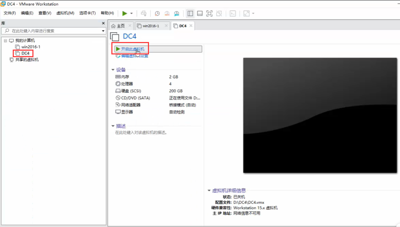
Task: Take a snapshot of the virtual machine
Action: point(157,13)
